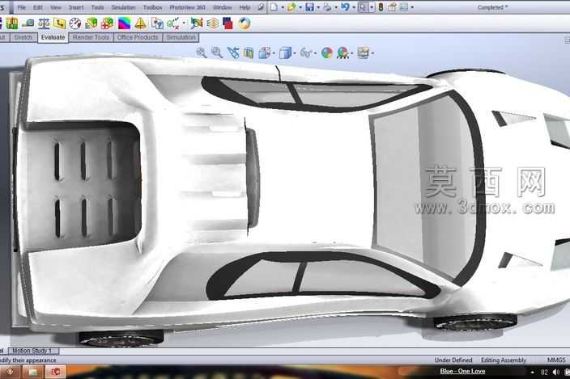The image size is (570, 379).
Task: Click the Undo arrow icon
Action: pos(345,7)
